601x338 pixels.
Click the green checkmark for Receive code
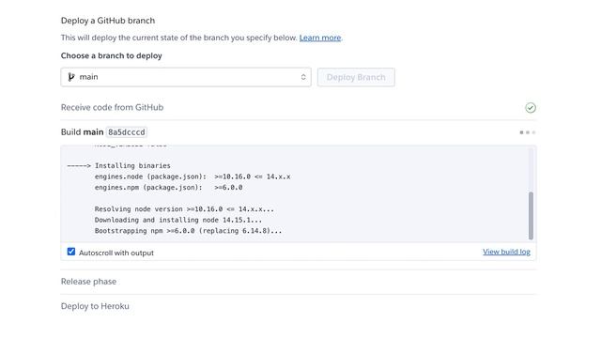click(531, 108)
